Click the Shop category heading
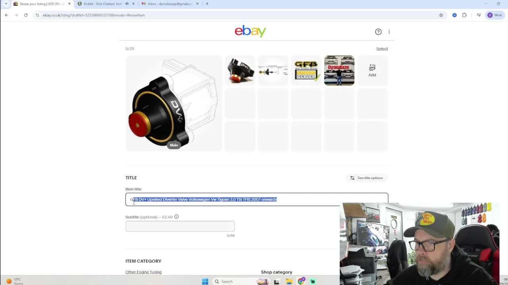This screenshot has height=285, width=508. point(277,272)
